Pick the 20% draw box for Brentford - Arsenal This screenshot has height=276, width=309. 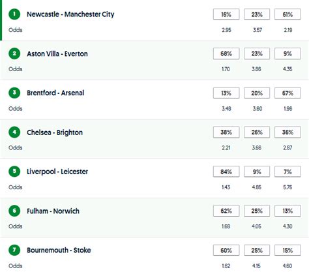(257, 93)
